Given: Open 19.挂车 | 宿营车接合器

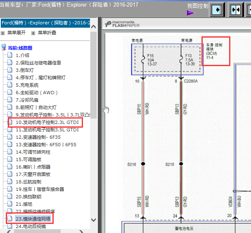Looking at the screenshot, I should tap(40, 189).
